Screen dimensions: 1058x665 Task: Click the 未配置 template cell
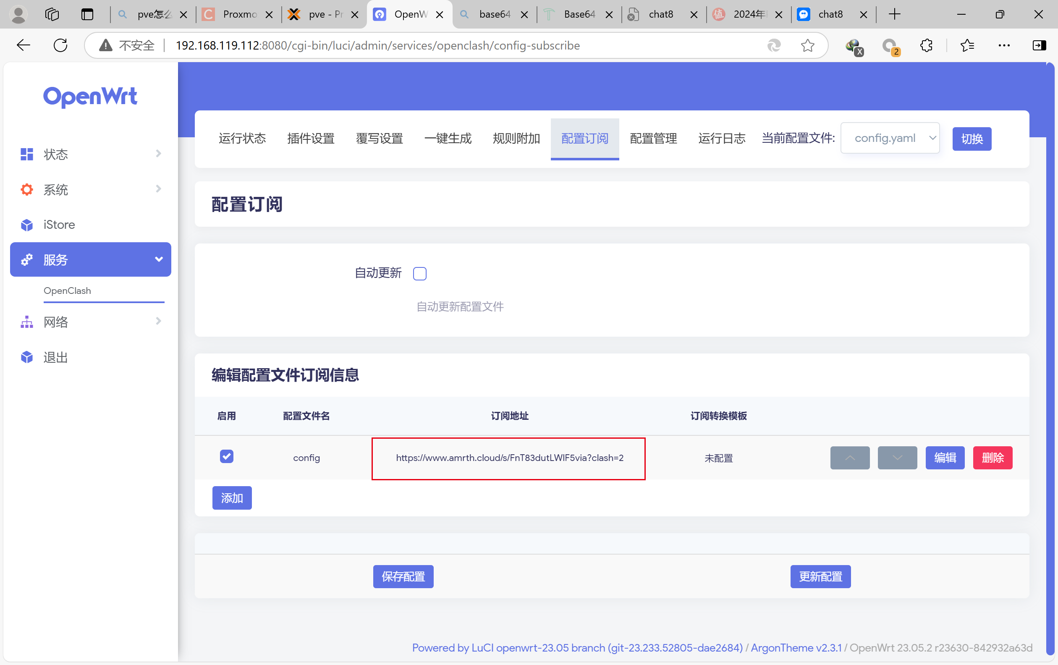tap(718, 458)
